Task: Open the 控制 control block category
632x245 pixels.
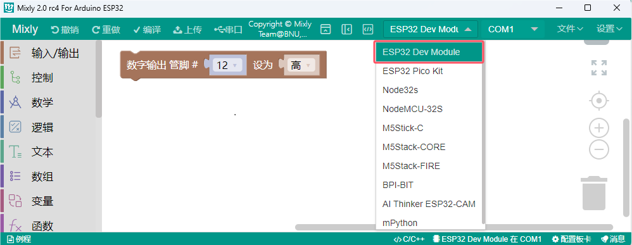Action: click(x=47, y=77)
